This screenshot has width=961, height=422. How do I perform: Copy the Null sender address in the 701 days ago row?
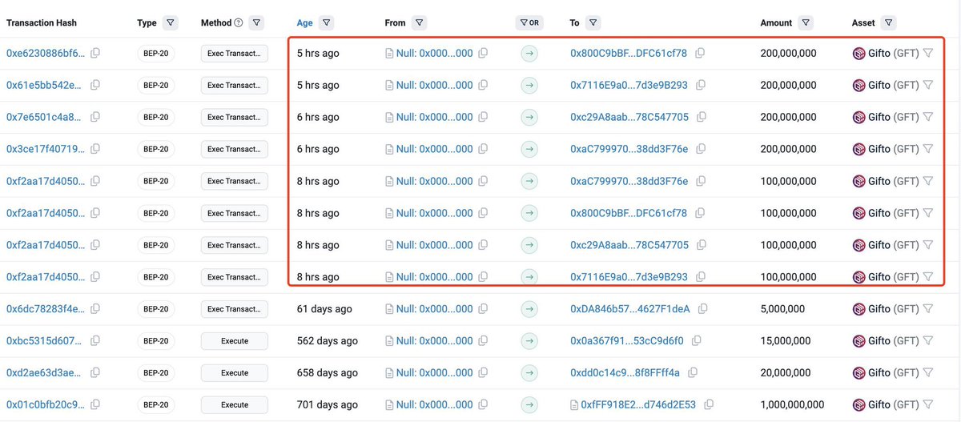pyautogui.click(x=483, y=405)
